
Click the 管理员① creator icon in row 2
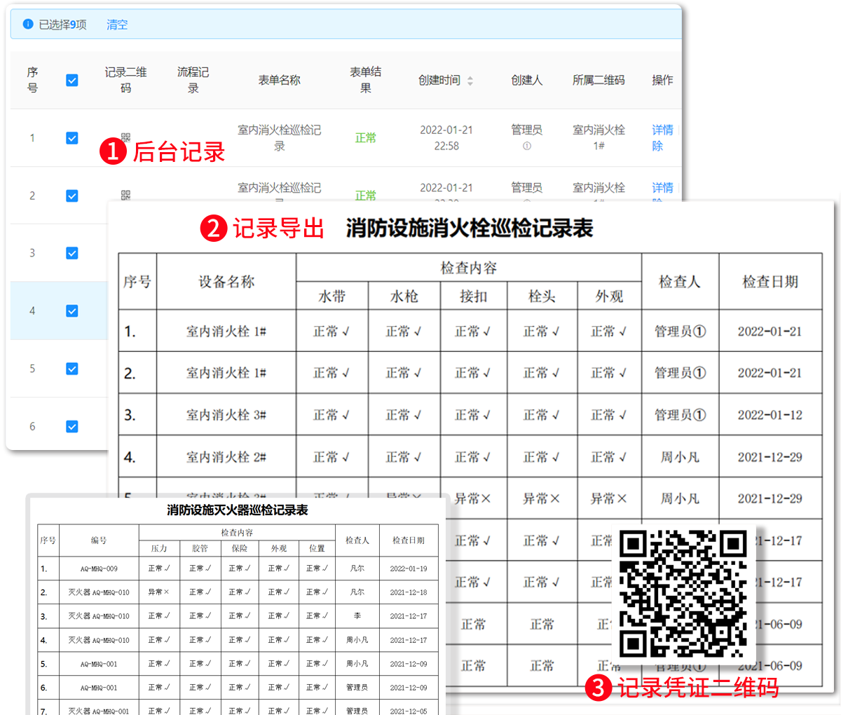527,200
